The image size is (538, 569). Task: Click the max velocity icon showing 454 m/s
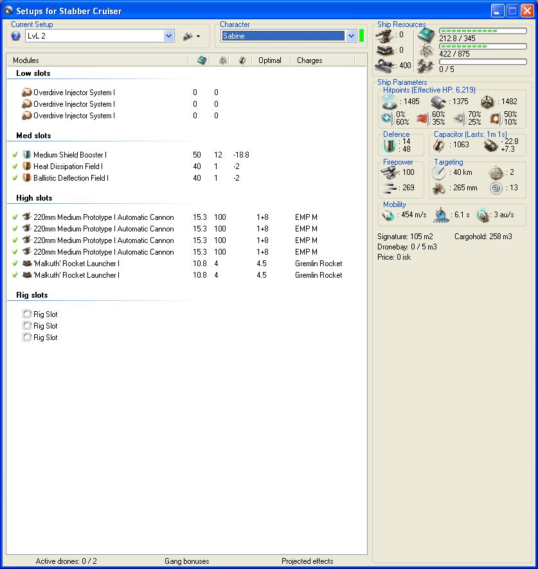point(388,215)
